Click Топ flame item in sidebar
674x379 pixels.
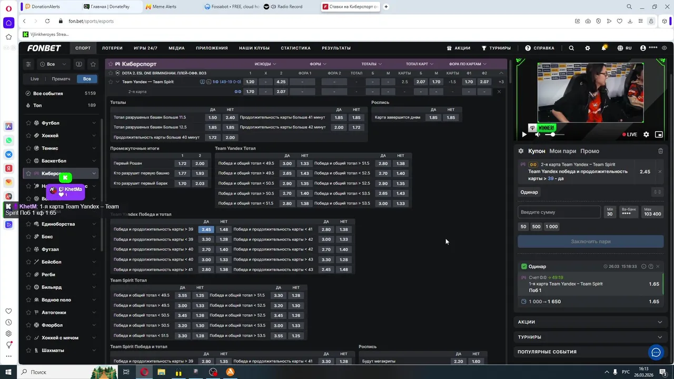tap(60, 105)
